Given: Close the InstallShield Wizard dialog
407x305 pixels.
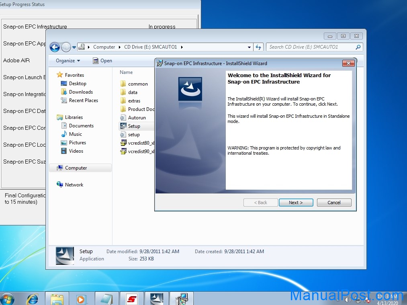Looking at the screenshot, I should coord(348,63).
